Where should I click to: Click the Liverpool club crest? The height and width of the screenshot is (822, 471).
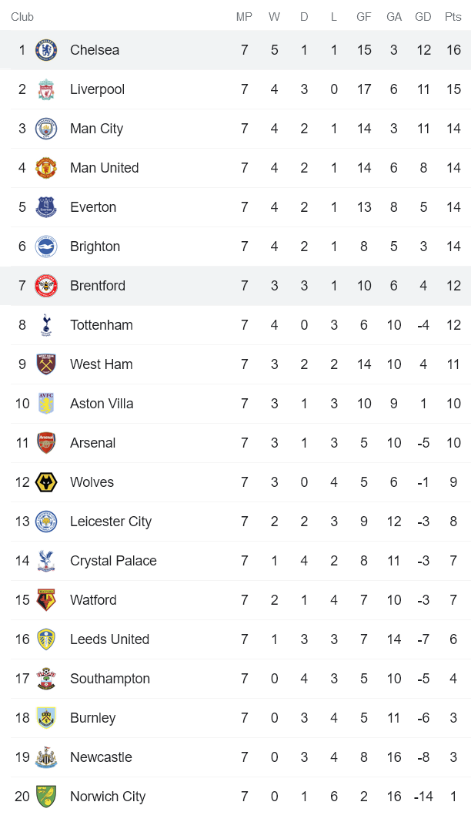point(46,89)
